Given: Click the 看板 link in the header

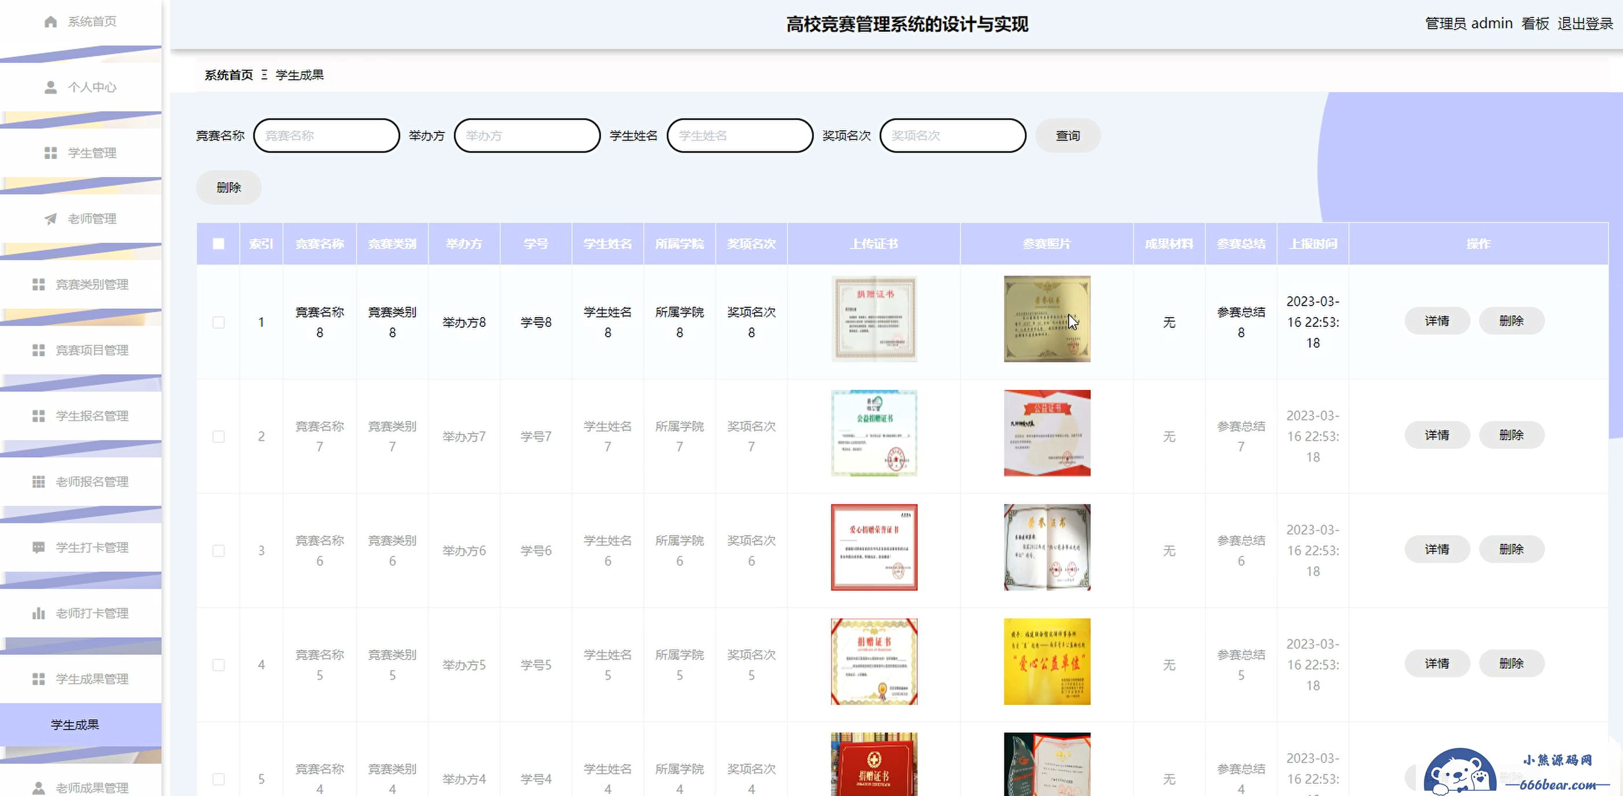Looking at the screenshot, I should point(1535,24).
